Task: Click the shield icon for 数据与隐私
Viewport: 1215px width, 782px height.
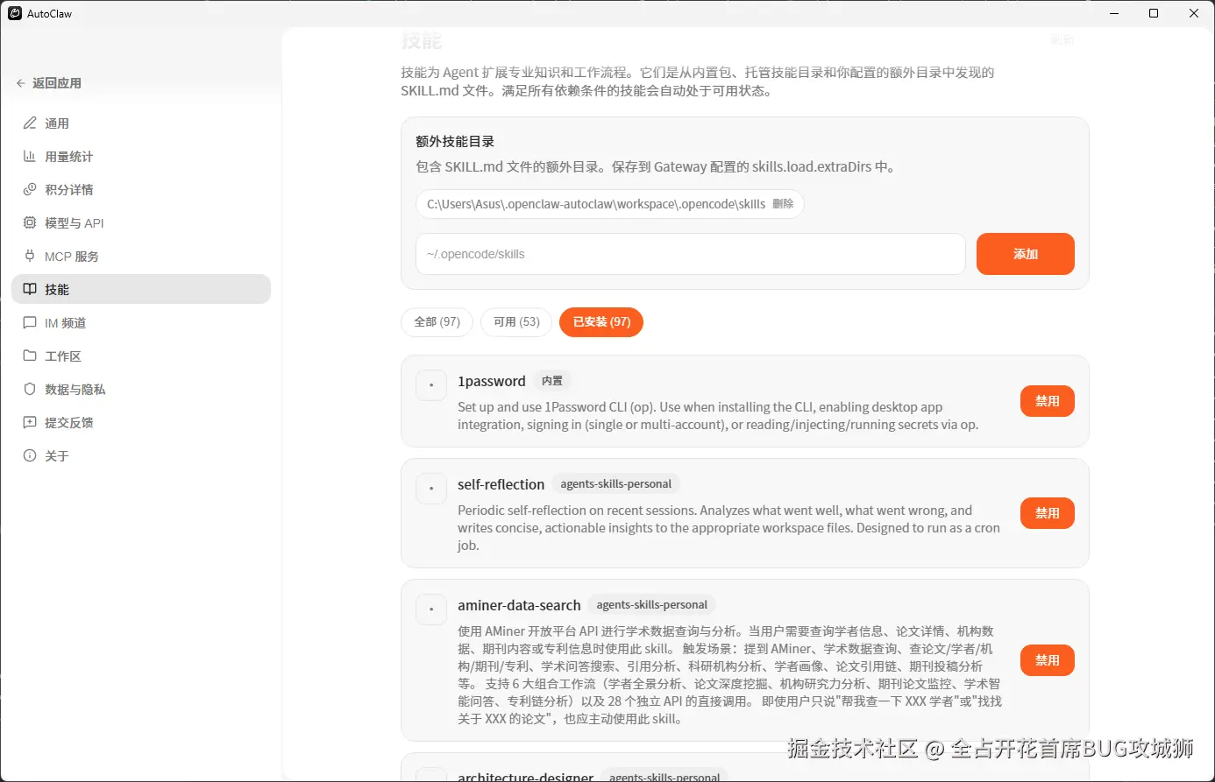Action: 30,390
